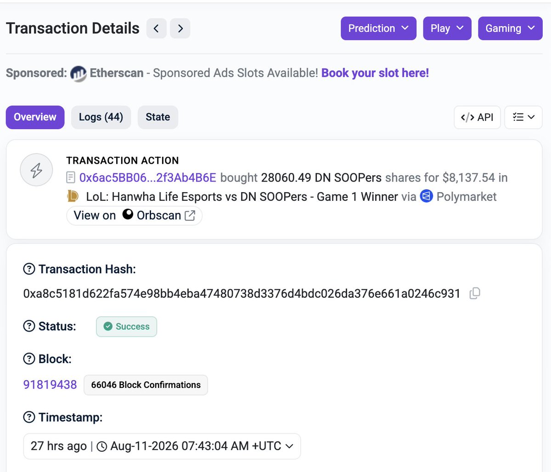The width and height of the screenshot is (551, 472).
Task: Click View on Orbscan button
Action: [135, 216]
